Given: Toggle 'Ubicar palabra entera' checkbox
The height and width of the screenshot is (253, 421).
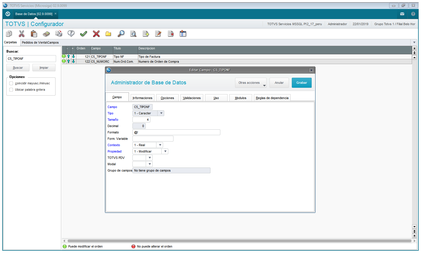Looking at the screenshot, I should click(x=11, y=90).
